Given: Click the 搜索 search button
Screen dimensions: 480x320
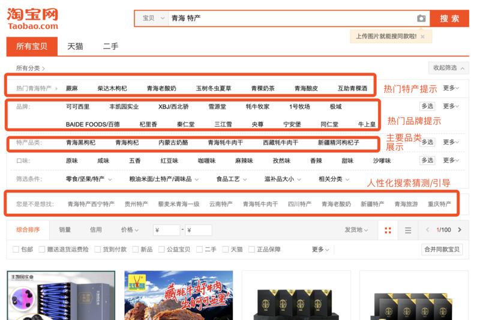Looking at the screenshot, I should (449, 19).
